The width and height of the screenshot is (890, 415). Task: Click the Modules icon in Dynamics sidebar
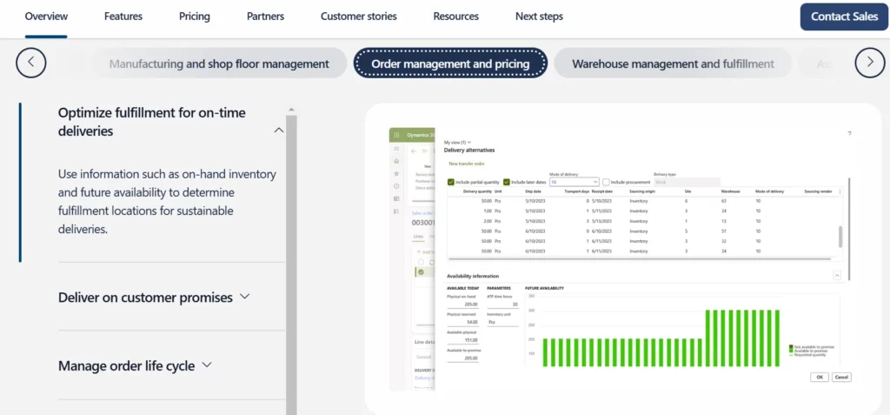(396, 211)
